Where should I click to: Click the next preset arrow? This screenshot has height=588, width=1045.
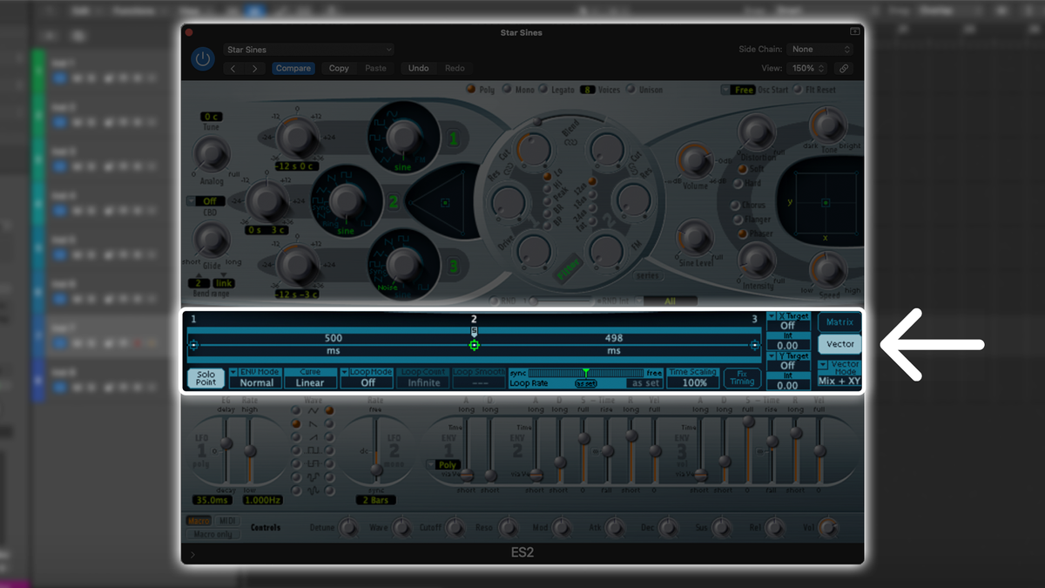click(253, 68)
